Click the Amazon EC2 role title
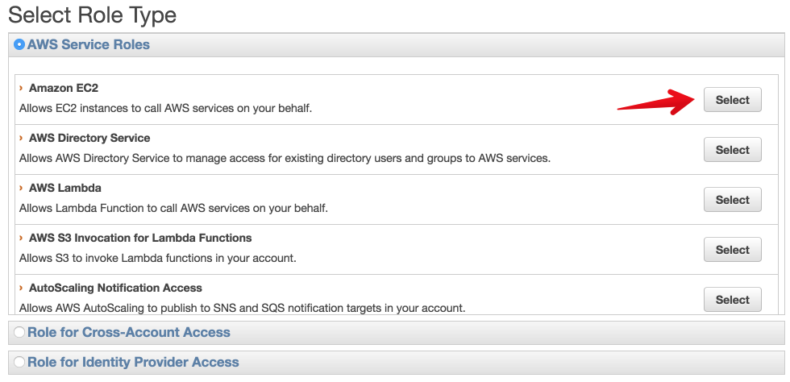 (64, 88)
